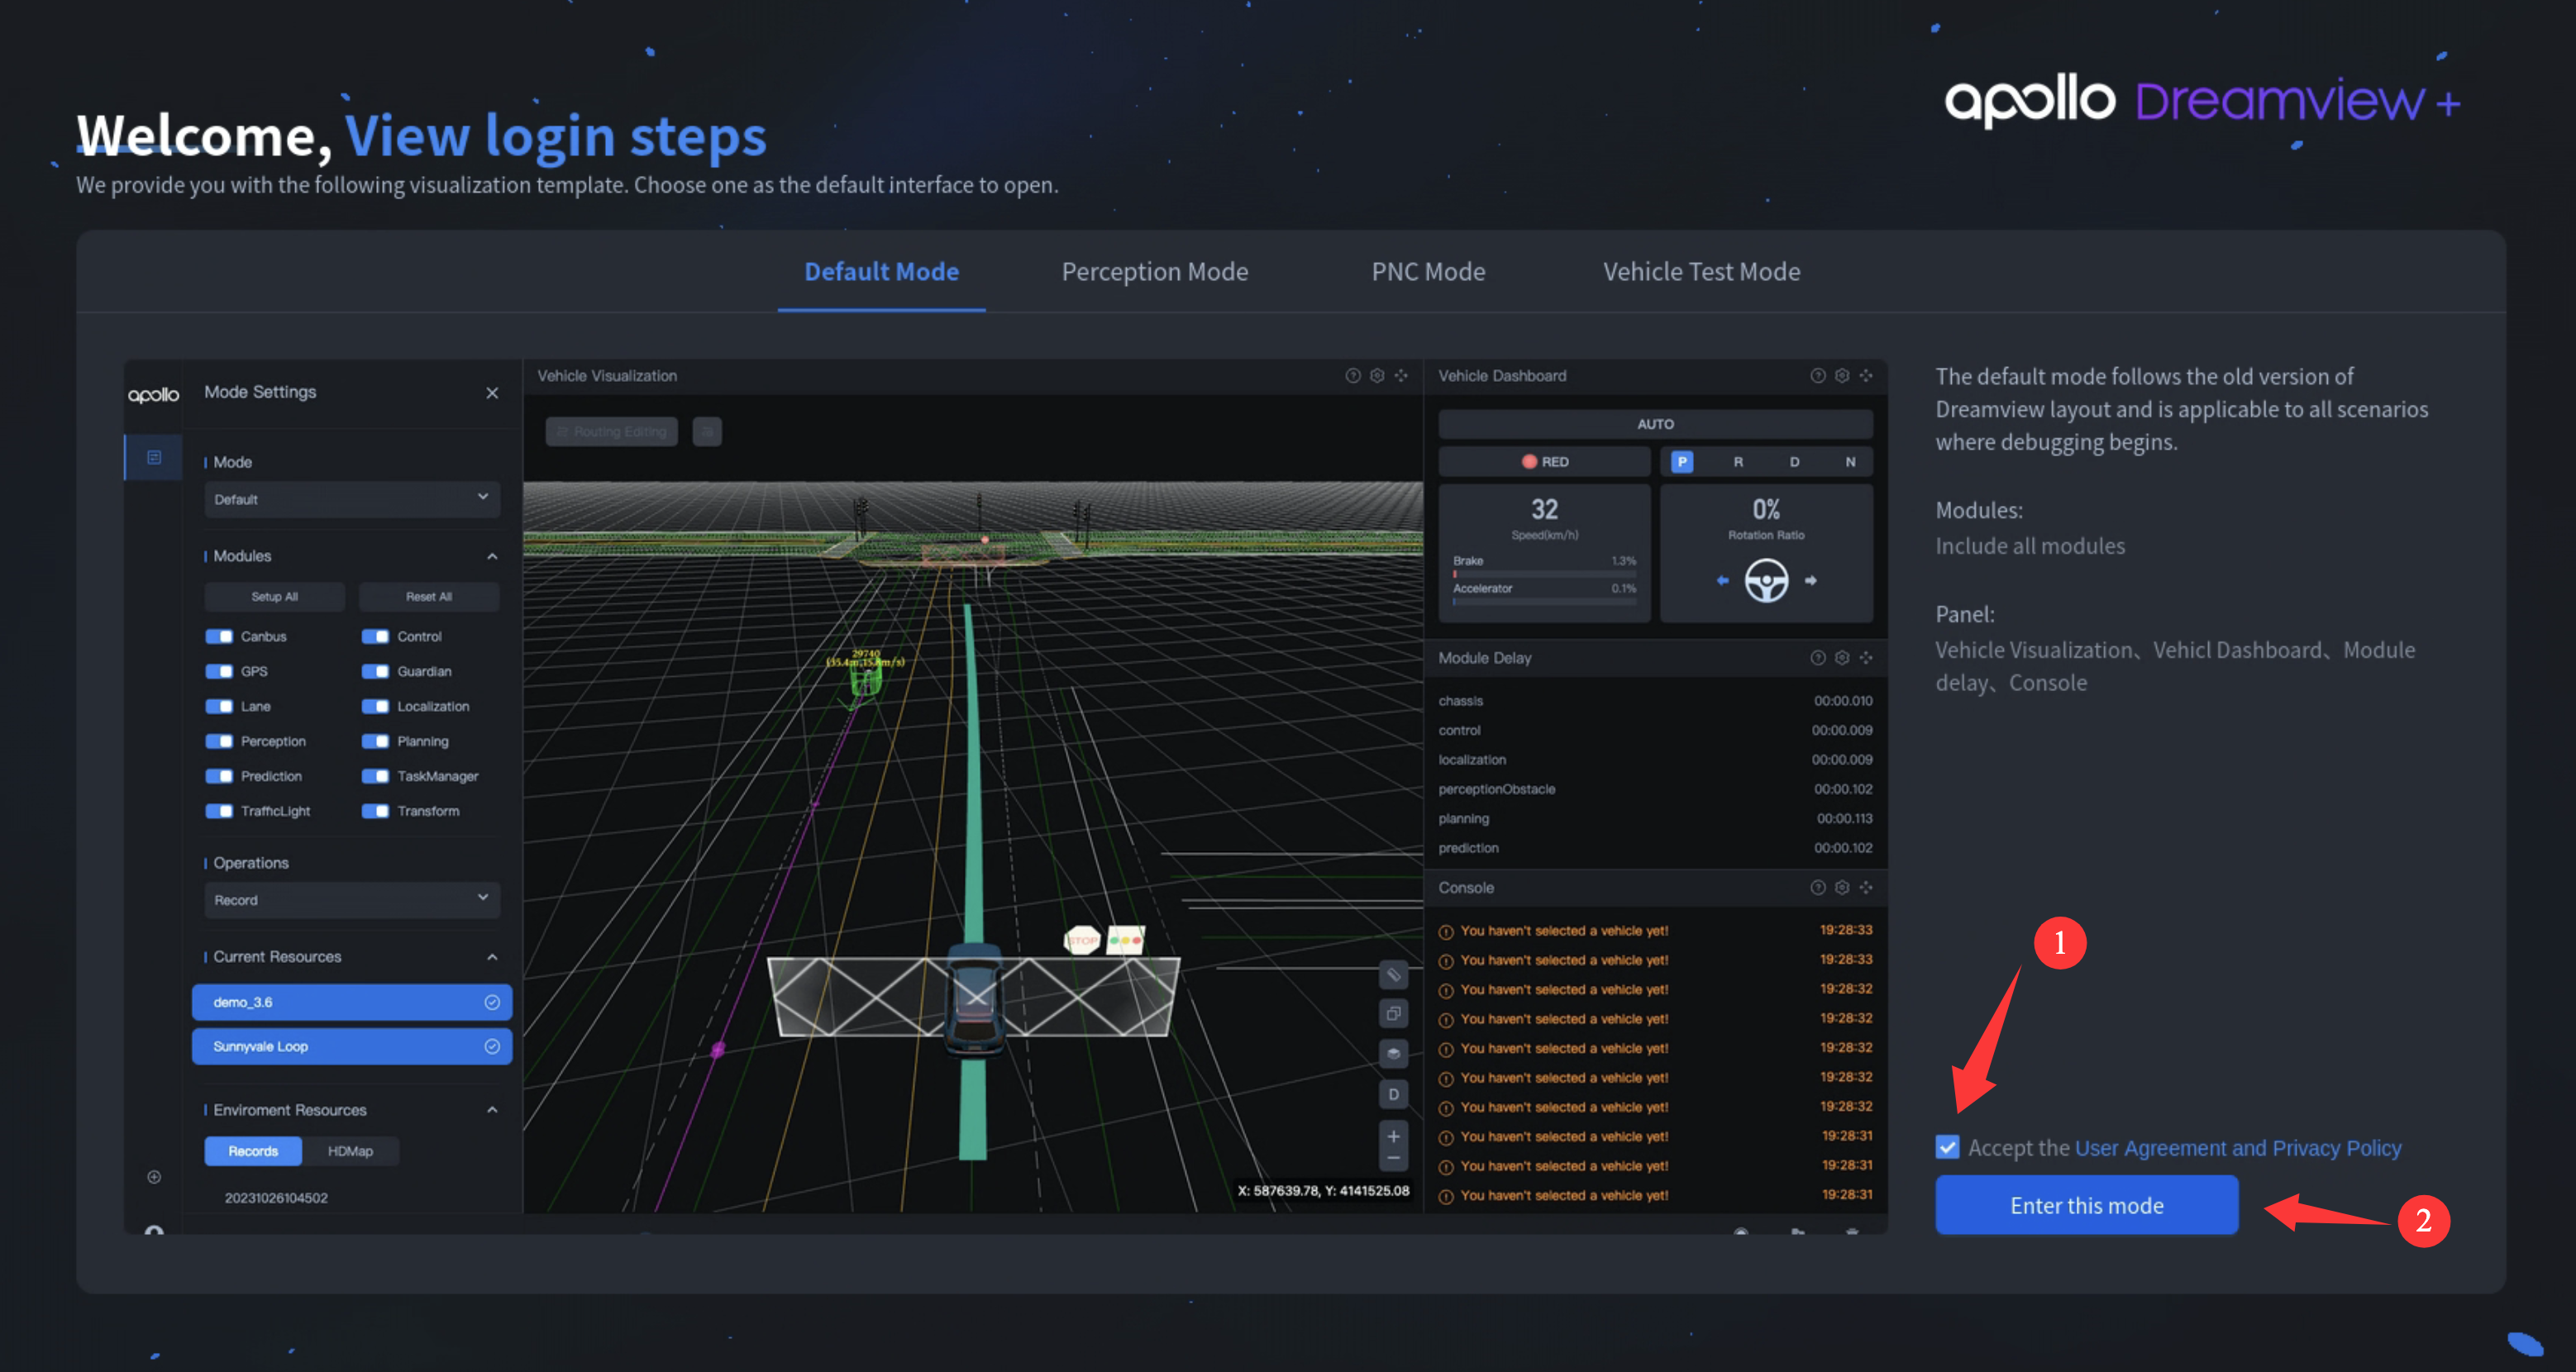
Task: Click the move icon of Vehicle Visualization panel
Action: pos(1400,376)
